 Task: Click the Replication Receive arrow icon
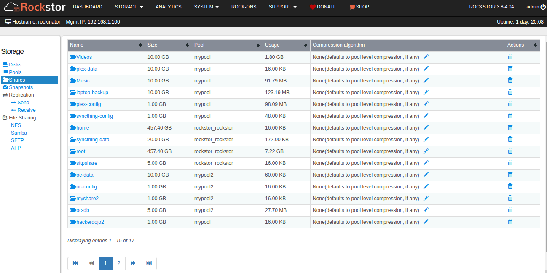[14, 110]
